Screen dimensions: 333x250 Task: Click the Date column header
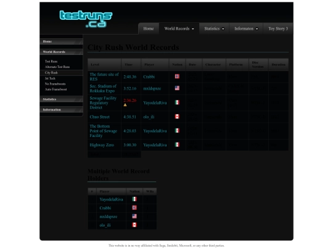(194, 65)
